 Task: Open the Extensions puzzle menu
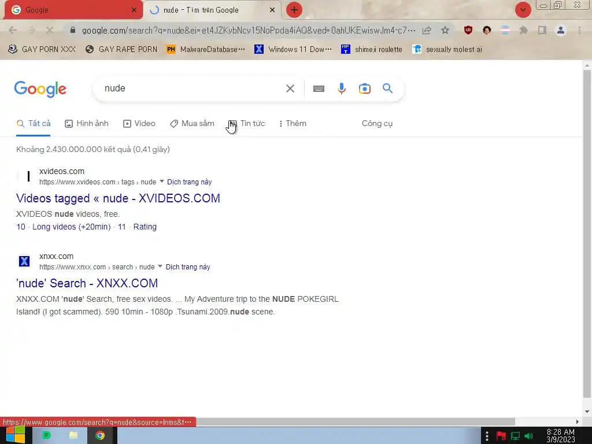coord(524,30)
